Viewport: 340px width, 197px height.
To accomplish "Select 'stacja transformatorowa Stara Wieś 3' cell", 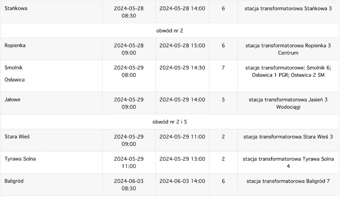I will [288, 140].
